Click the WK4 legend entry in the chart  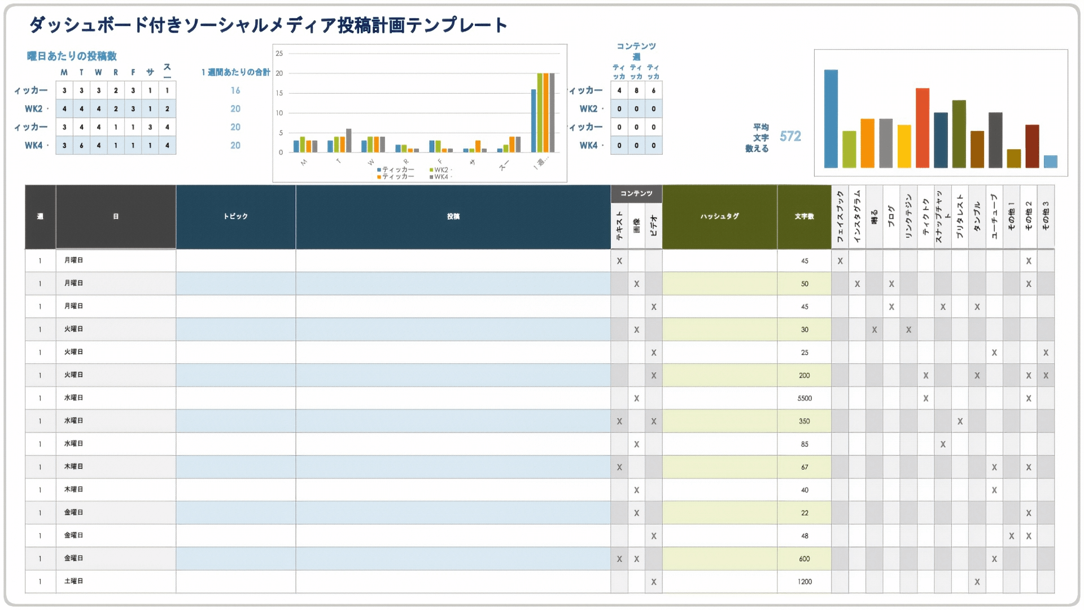tap(440, 177)
